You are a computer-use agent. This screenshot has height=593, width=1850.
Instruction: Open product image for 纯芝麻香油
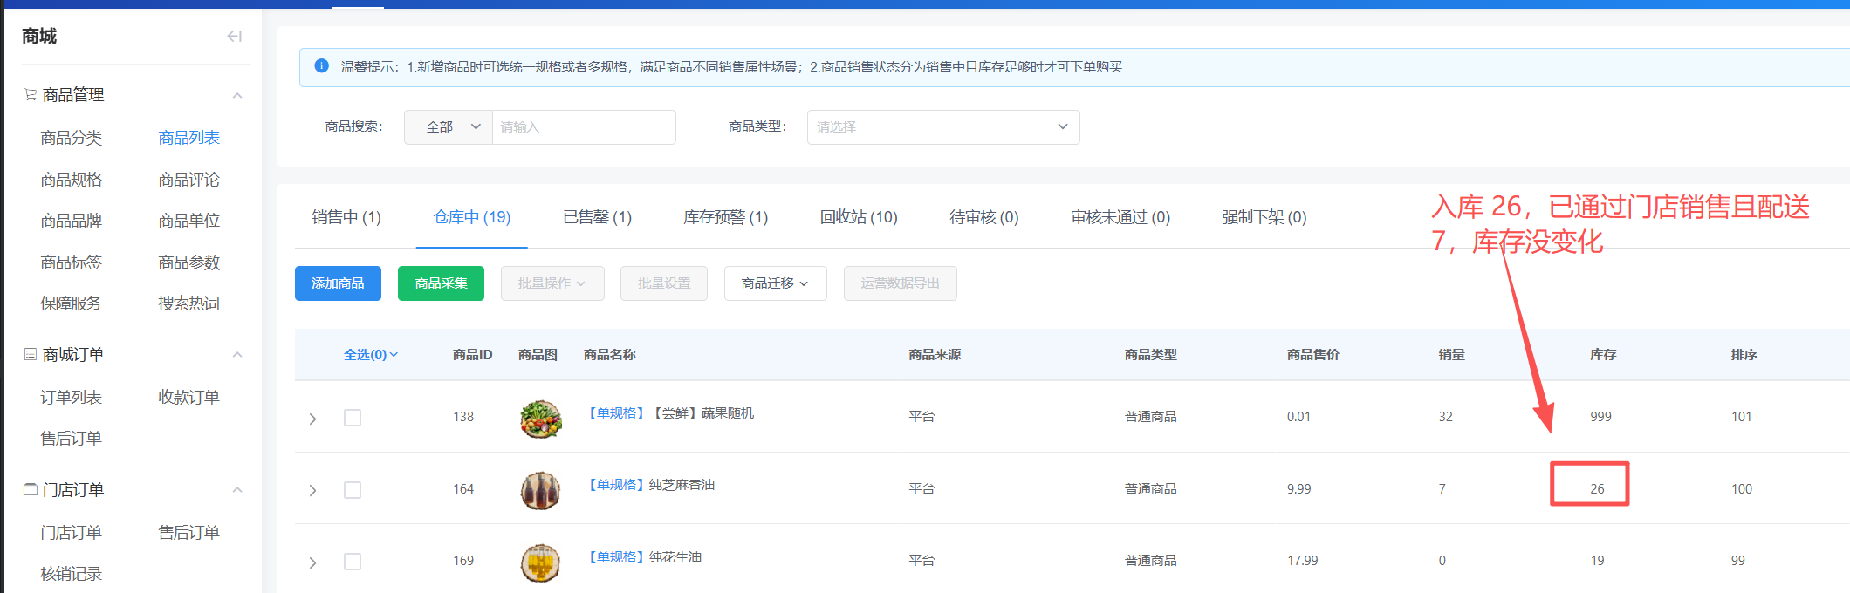coord(540,490)
